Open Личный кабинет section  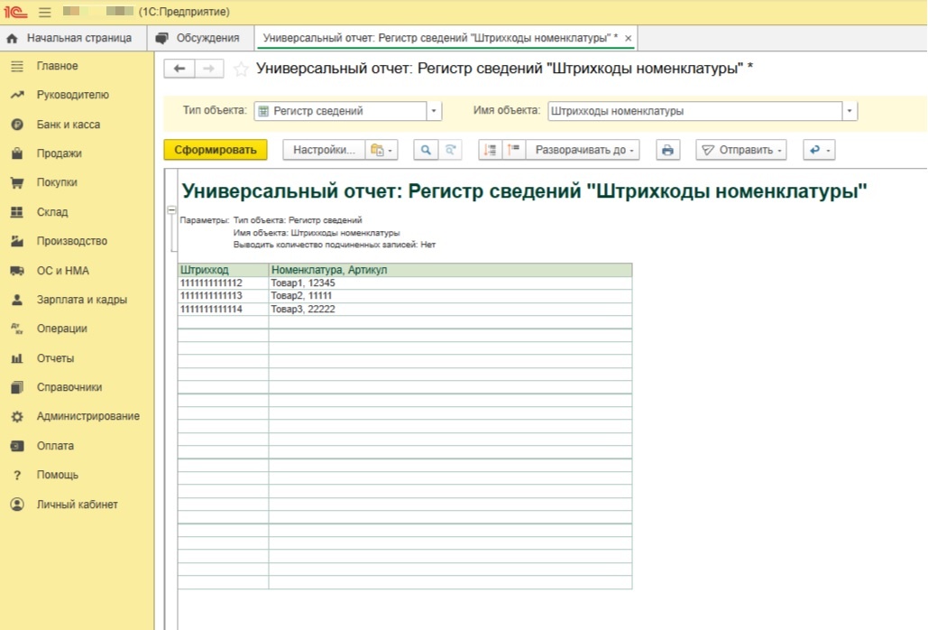click(77, 505)
